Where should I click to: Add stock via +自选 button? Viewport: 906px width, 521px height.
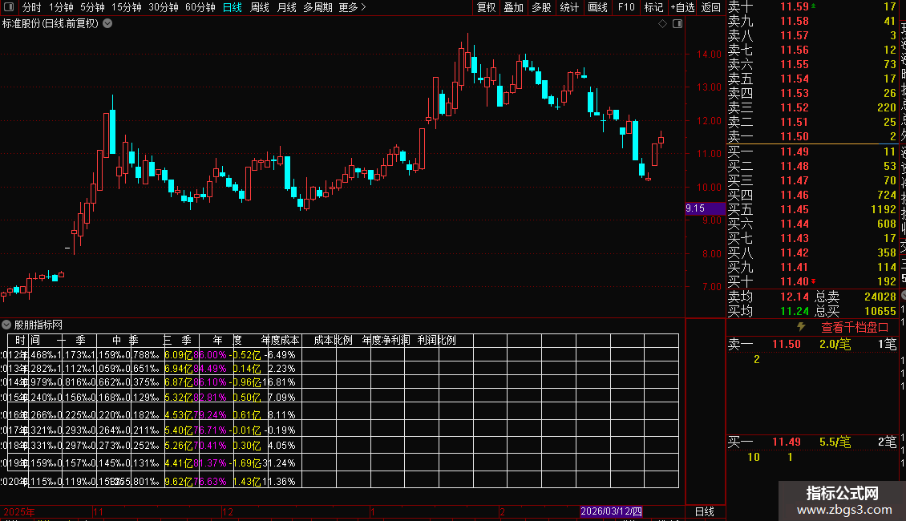click(683, 7)
